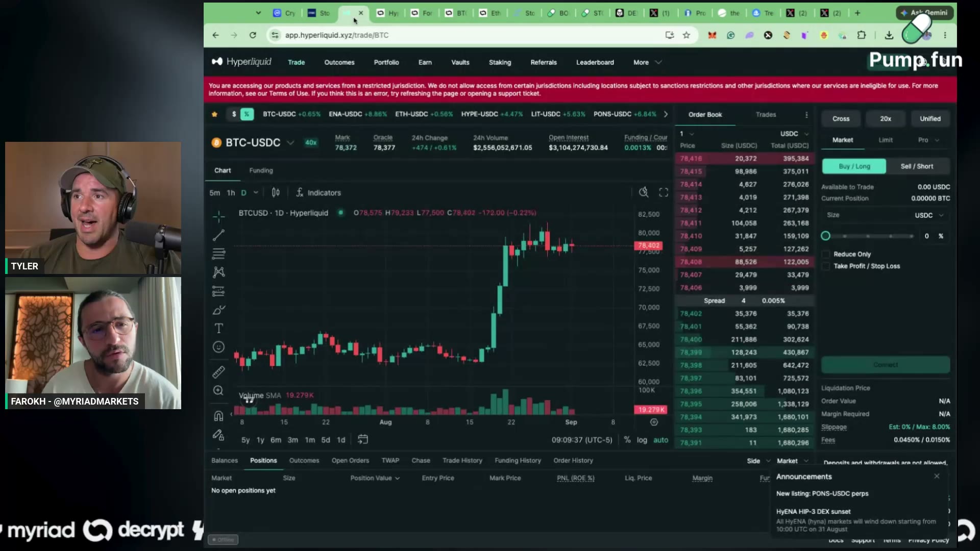
Task: Switch to the Funding tab
Action: pyautogui.click(x=261, y=170)
